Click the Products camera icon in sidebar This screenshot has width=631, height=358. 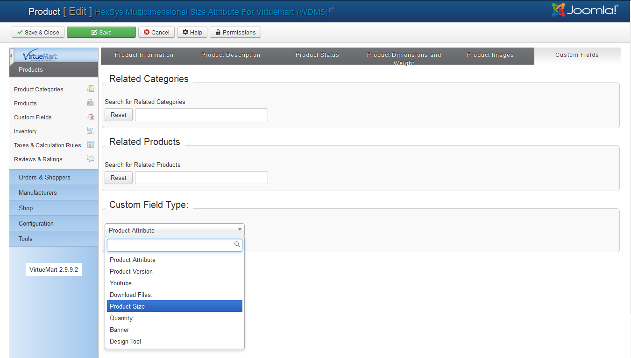[x=91, y=103]
